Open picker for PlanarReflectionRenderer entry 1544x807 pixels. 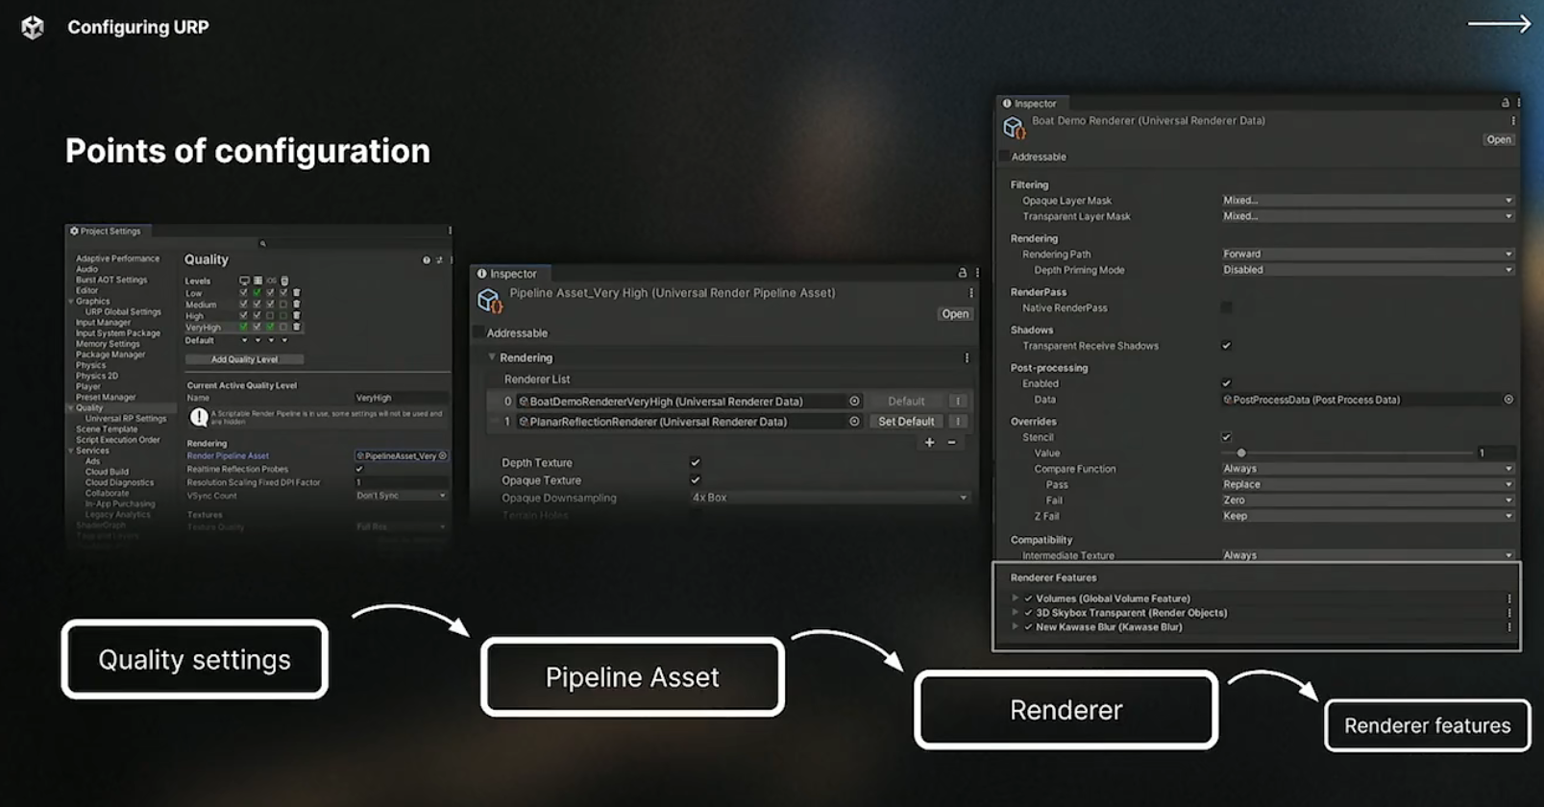[854, 422]
